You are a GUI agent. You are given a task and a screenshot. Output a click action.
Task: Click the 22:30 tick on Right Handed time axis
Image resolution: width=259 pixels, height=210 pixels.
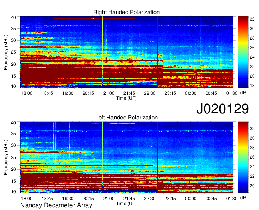150,93
